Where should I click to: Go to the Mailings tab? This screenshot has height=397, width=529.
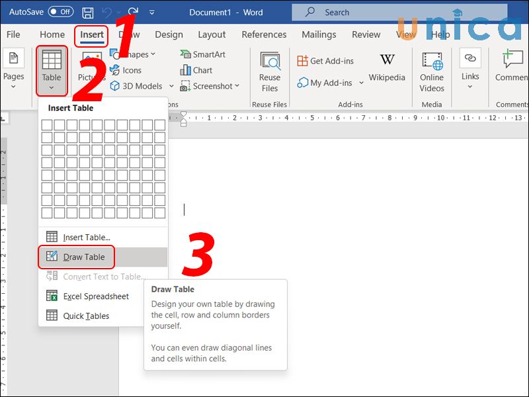coord(319,34)
